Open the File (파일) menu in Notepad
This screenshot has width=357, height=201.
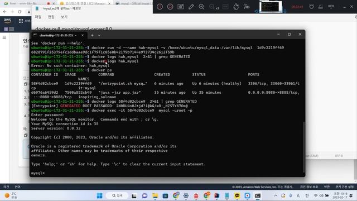coord(38,17)
